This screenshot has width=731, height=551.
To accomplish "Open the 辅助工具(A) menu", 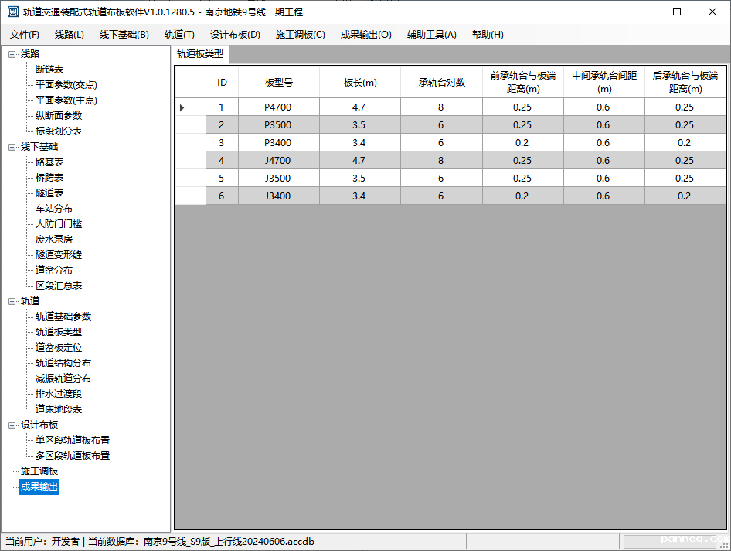I will [431, 35].
